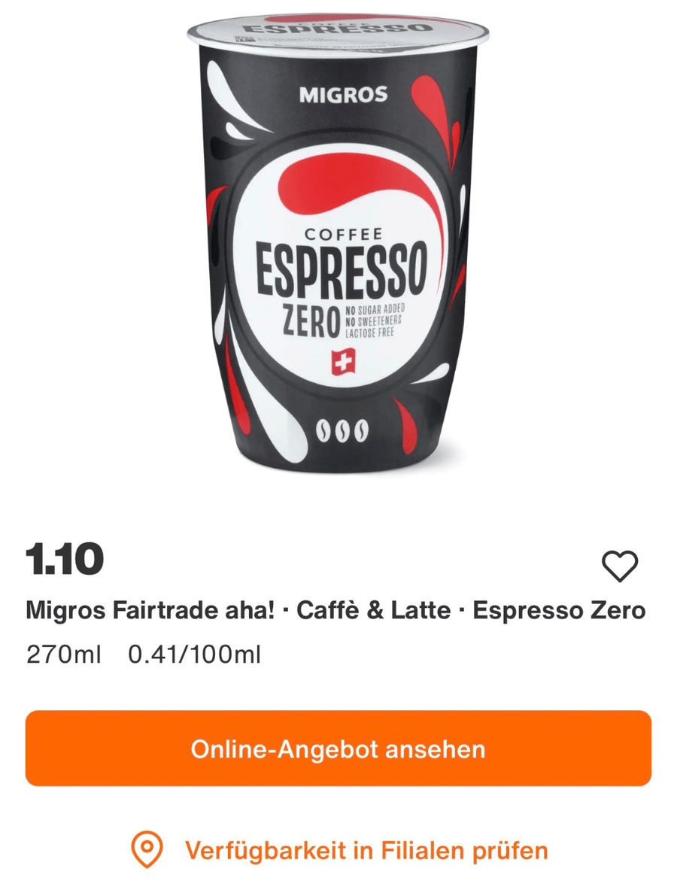Screen dimensions: 677x896
Task: Click the 270ml volume label
Action: 63,655
